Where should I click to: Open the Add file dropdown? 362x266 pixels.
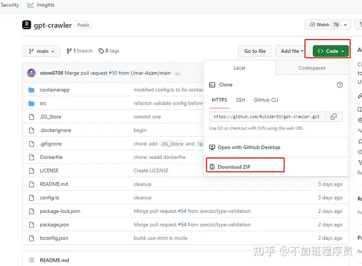click(292, 51)
